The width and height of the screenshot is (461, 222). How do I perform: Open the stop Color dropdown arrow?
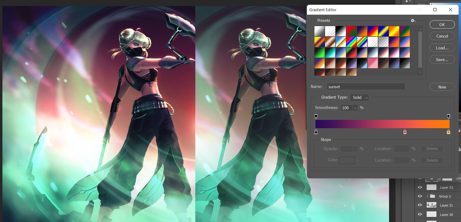(358, 160)
